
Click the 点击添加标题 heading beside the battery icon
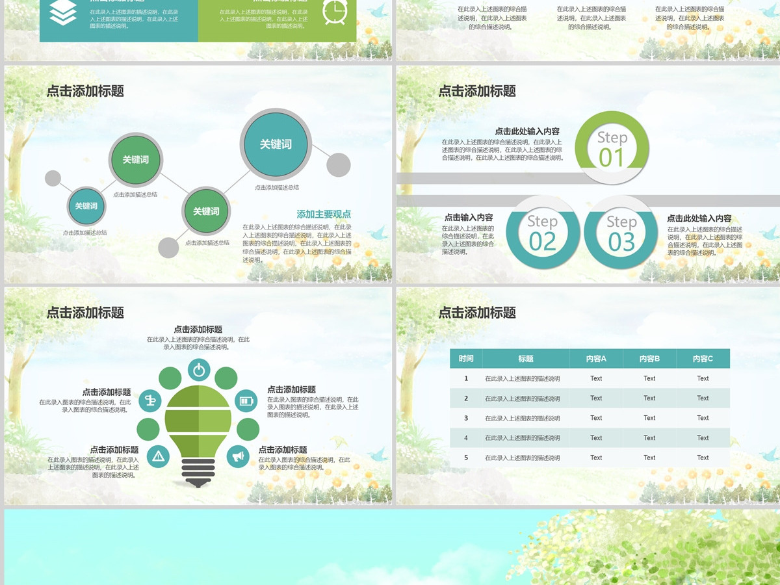pyautogui.click(x=292, y=389)
